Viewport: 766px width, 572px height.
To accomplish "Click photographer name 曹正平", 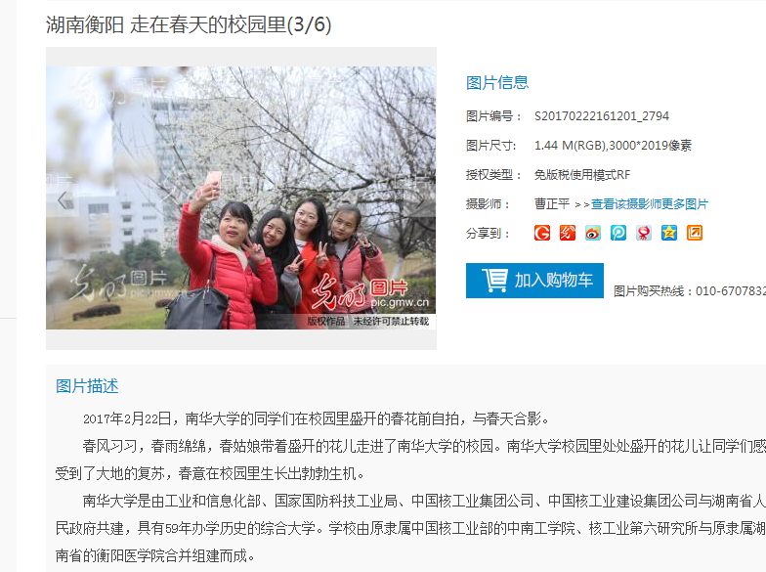I will (551, 203).
